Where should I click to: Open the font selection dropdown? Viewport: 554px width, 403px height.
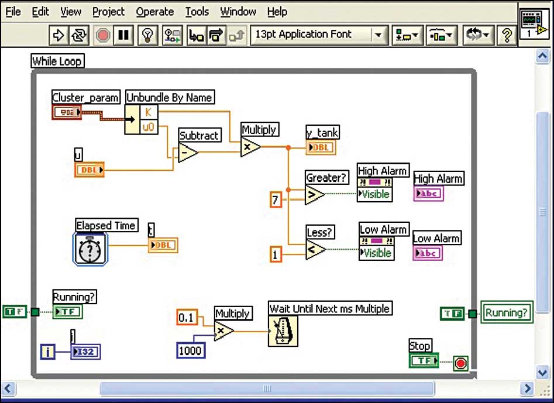pos(378,35)
